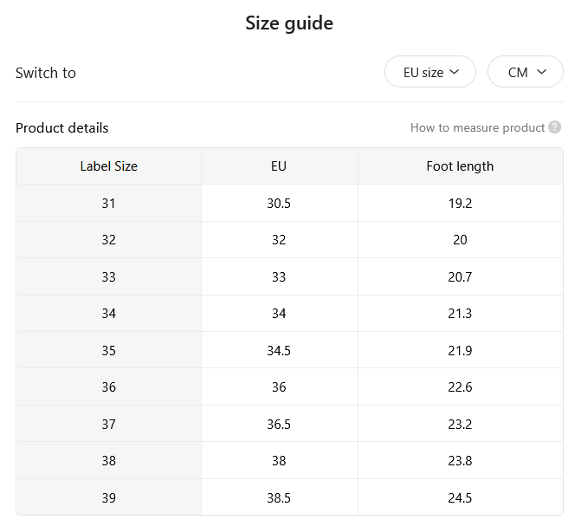568x526 pixels.
Task: Click the foot length 19.2 value
Action: 460,203
